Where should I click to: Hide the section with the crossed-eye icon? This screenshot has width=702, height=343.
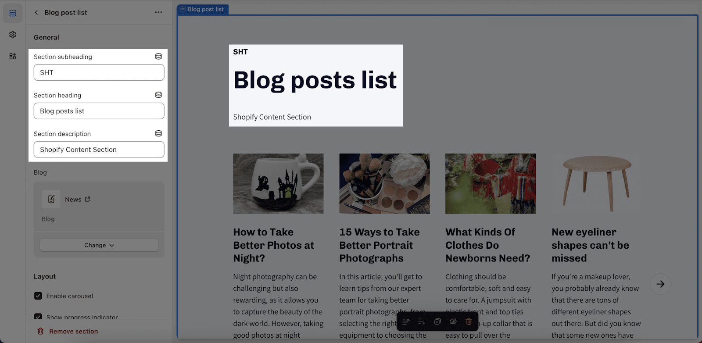click(x=453, y=322)
